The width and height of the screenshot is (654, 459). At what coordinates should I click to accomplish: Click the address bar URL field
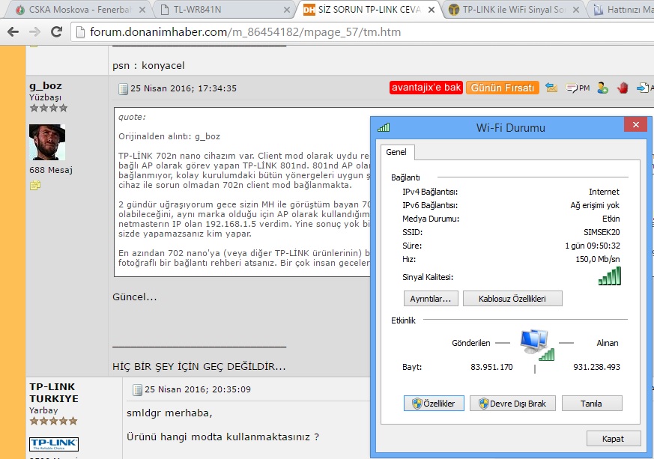click(x=363, y=32)
